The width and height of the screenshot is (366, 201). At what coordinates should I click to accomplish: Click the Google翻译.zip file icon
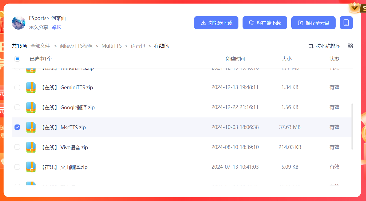31,107
